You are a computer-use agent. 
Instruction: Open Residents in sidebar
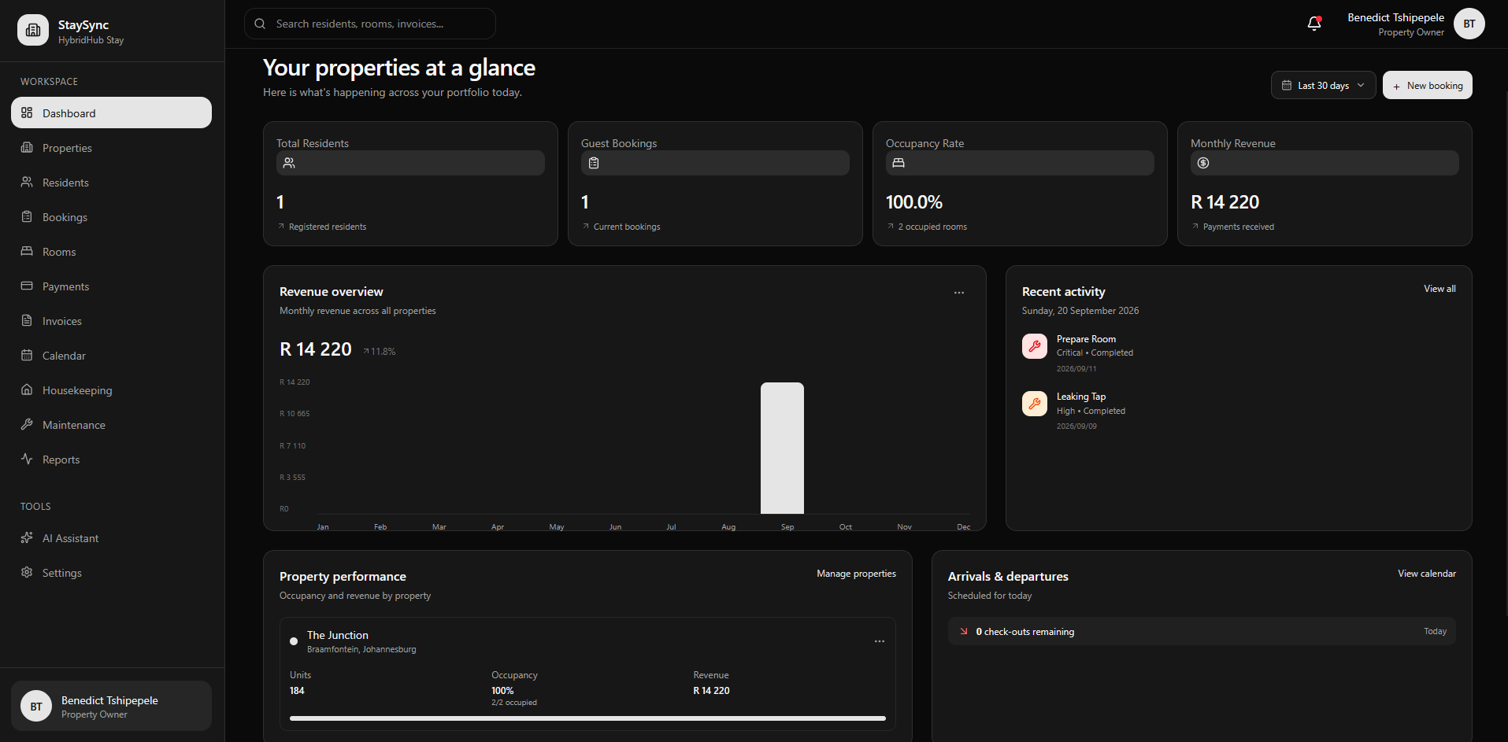coord(111,183)
